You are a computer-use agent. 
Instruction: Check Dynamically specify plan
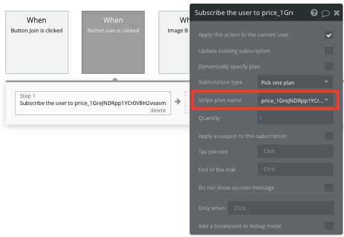pos(329,66)
